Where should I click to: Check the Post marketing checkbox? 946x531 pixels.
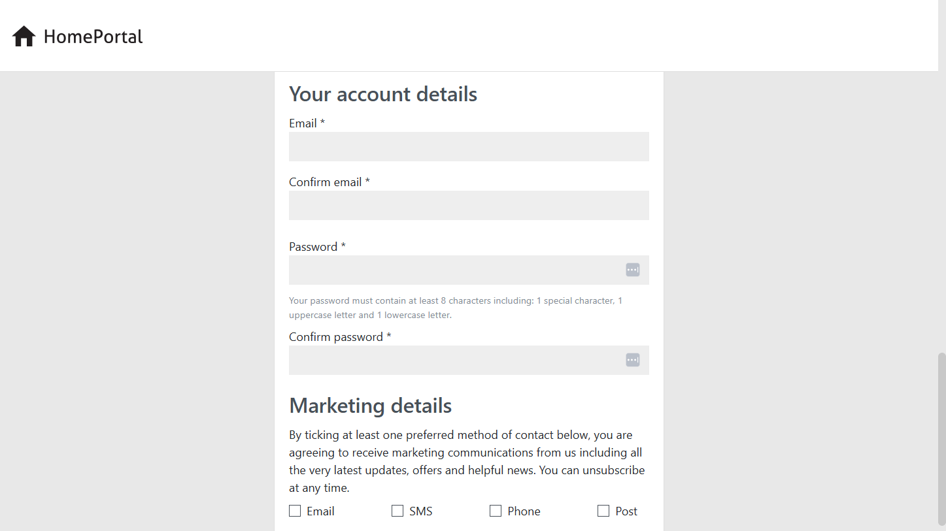pos(603,511)
